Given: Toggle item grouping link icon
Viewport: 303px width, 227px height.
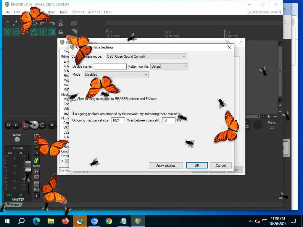Looking at the screenshot, I should (16, 32).
